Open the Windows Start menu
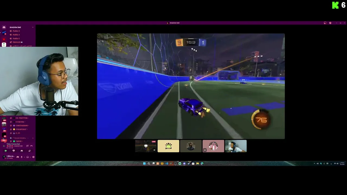Screen dimensions: 347x195 [x=144, y=164]
